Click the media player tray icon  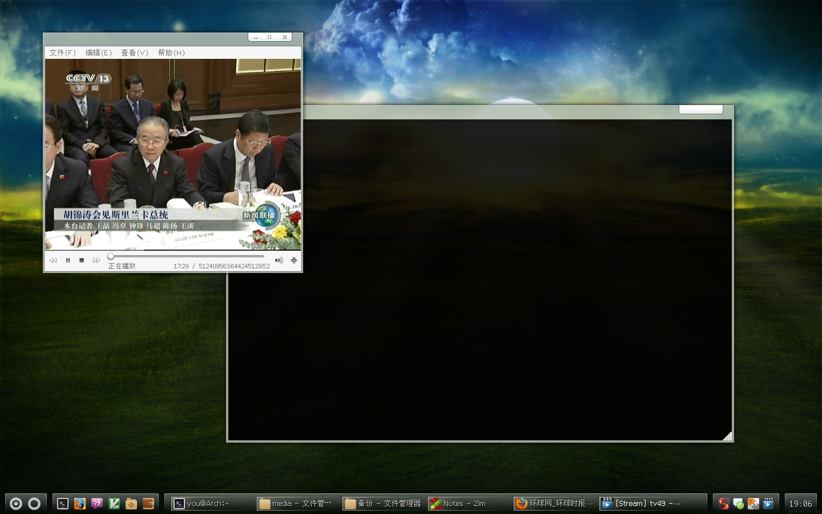click(x=768, y=503)
